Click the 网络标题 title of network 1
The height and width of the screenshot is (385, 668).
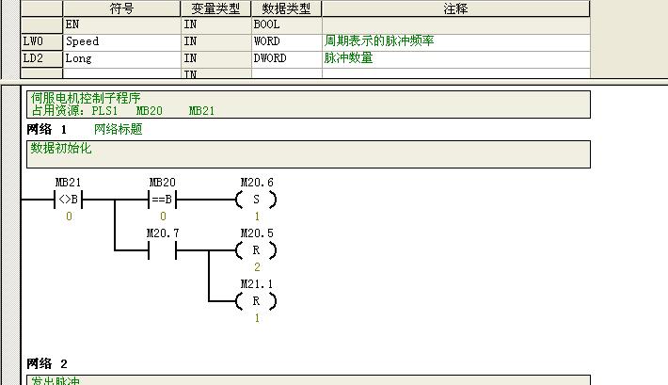pyautogui.click(x=118, y=129)
